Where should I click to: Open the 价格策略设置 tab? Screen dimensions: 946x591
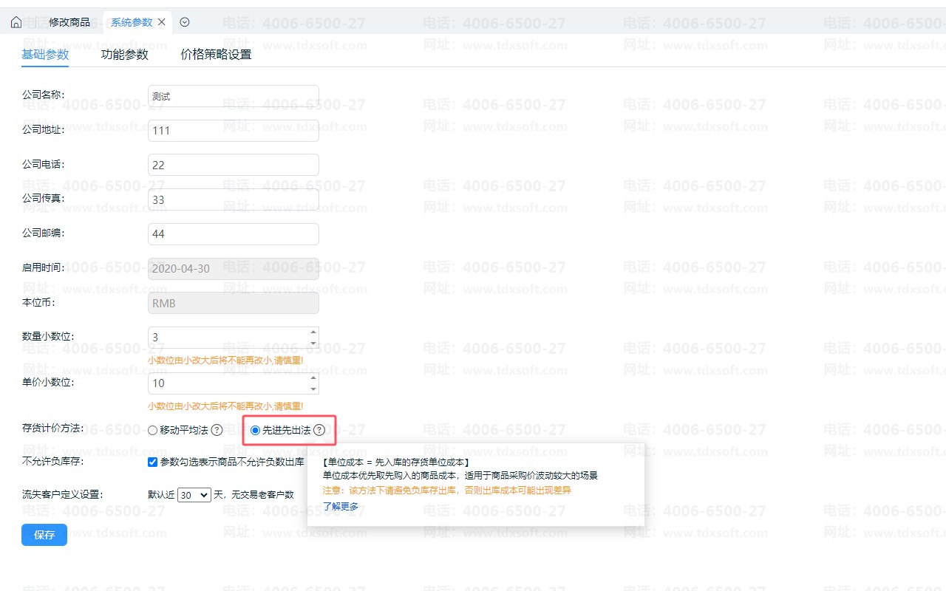click(x=216, y=55)
